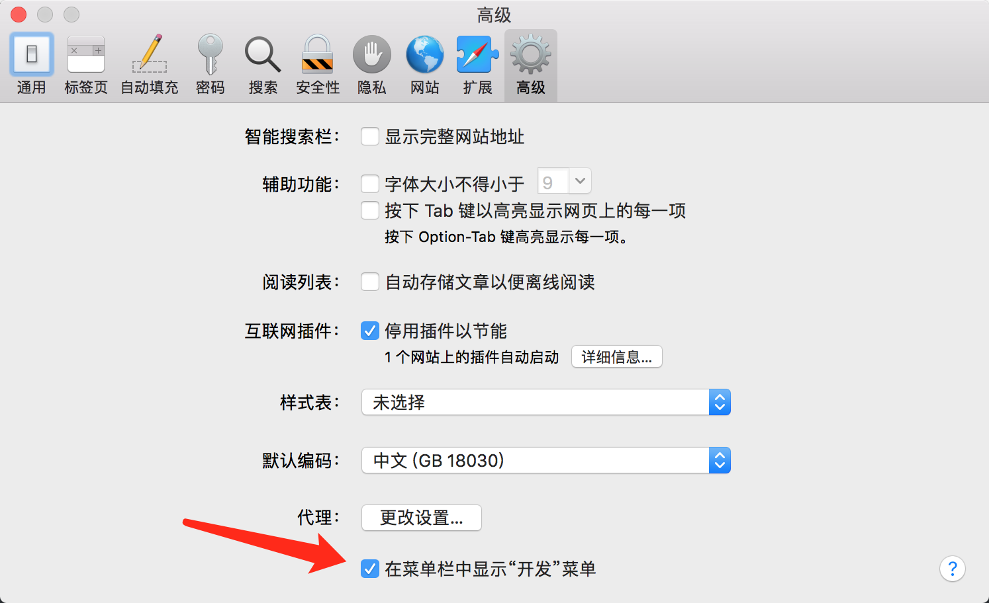Image resolution: width=989 pixels, height=603 pixels.
Task: Open the 自动填充 pencil icon pane
Action: click(x=150, y=64)
